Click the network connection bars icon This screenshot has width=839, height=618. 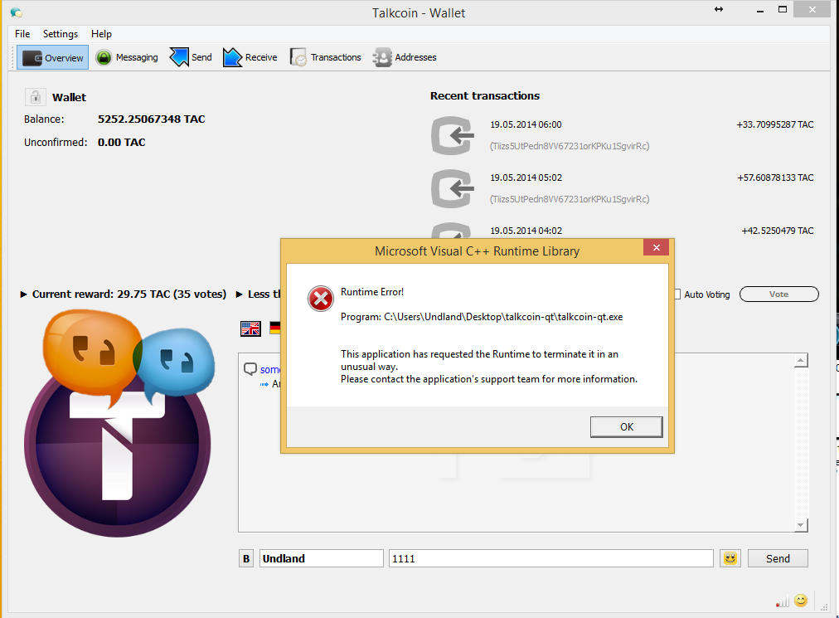783,602
